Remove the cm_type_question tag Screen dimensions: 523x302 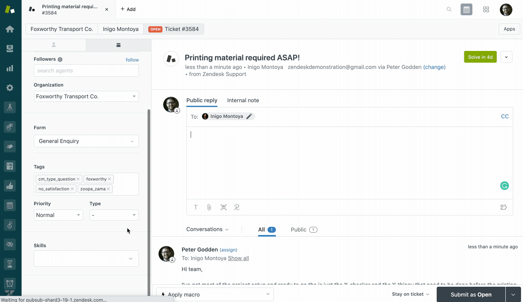[x=78, y=179]
